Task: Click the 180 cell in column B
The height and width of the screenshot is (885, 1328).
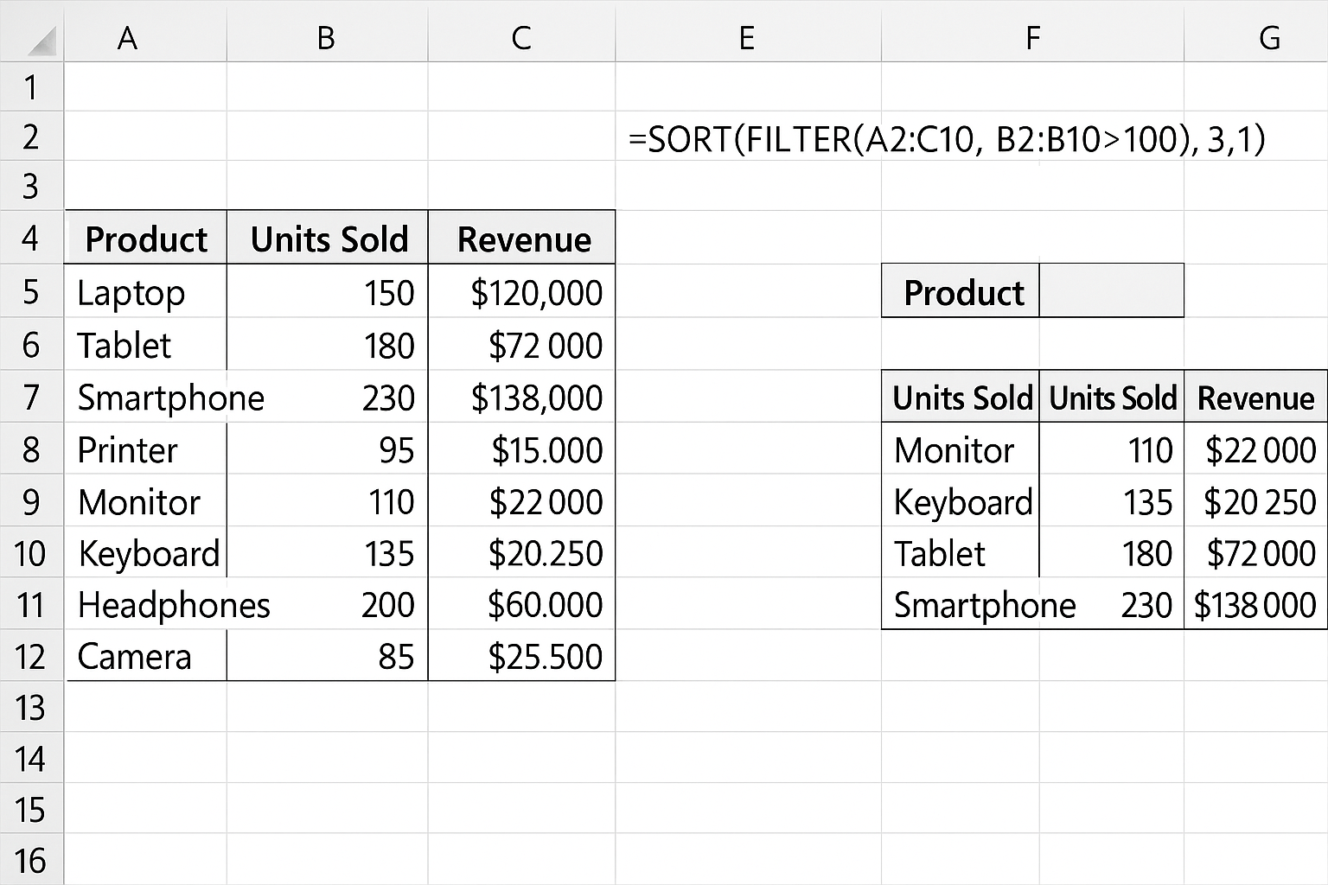Action: click(327, 344)
